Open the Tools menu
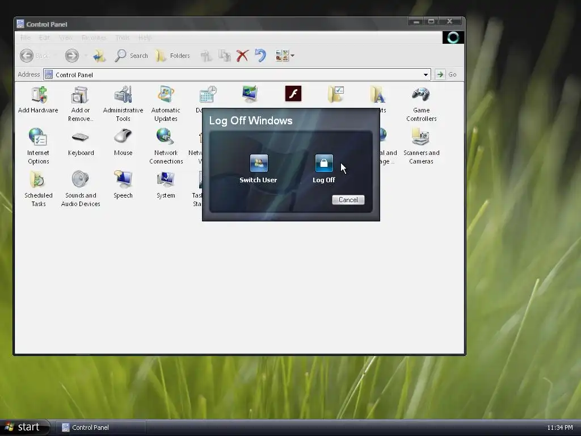 click(123, 37)
